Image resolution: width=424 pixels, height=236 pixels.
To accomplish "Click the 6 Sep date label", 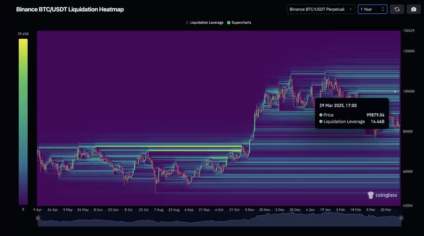I will coord(189,210).
